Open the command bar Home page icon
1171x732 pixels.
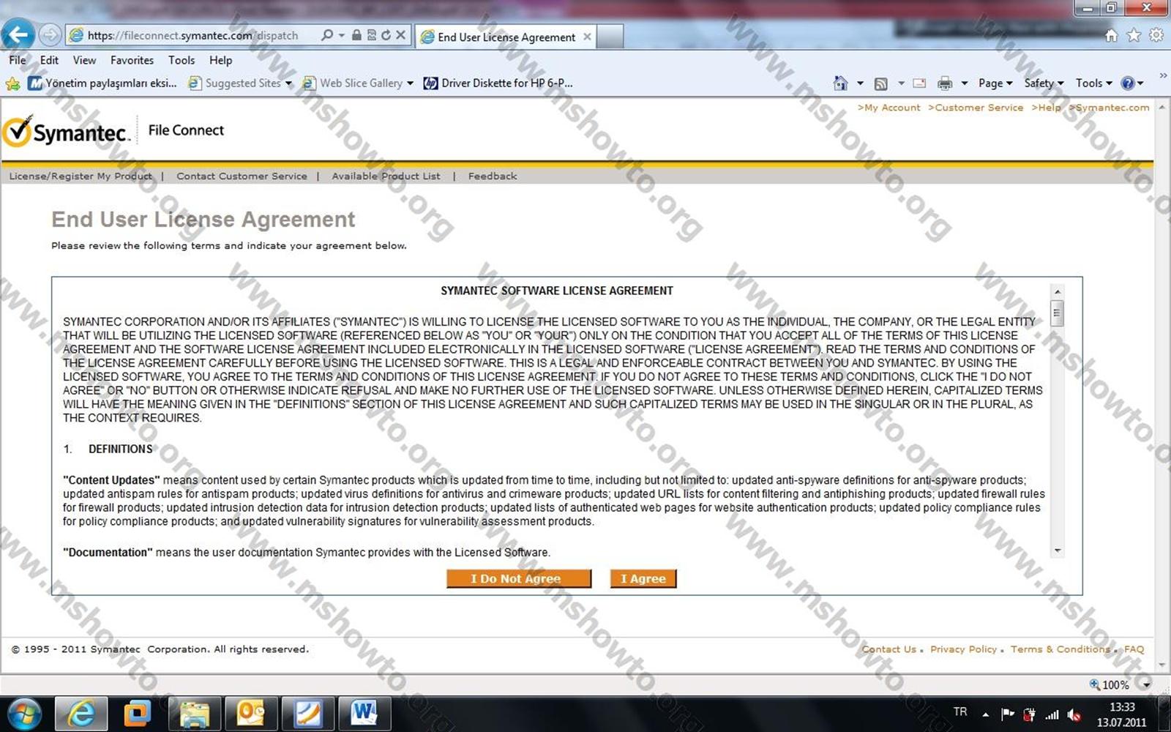pos(840,83)
